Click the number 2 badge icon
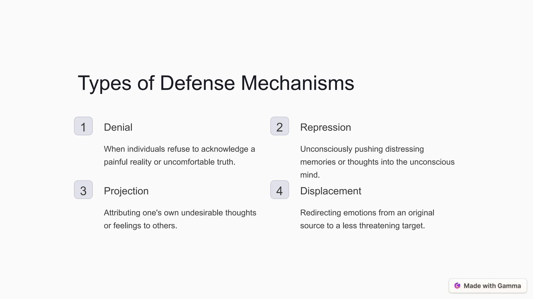This screenshot has height=299, width=533. click(280, 126)
